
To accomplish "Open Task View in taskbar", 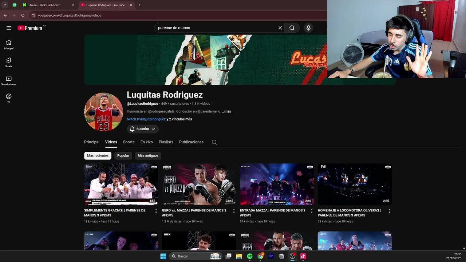I will [x=228, y=256].
